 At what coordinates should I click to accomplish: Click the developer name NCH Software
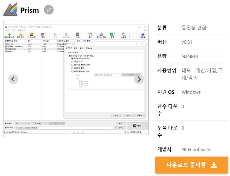point(196,149)
